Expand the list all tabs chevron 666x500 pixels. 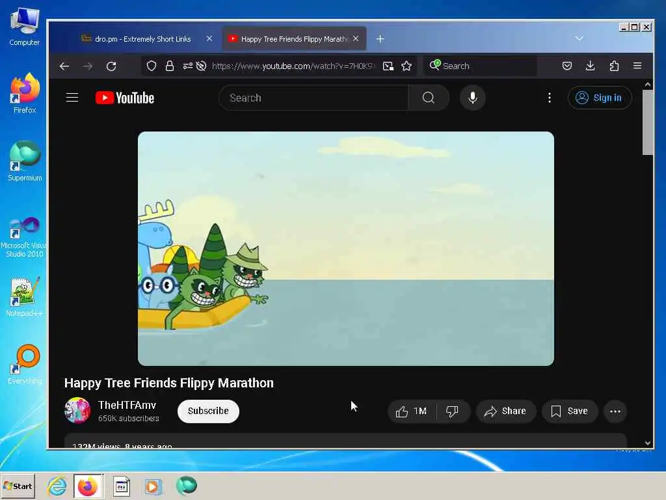point(579,38)
